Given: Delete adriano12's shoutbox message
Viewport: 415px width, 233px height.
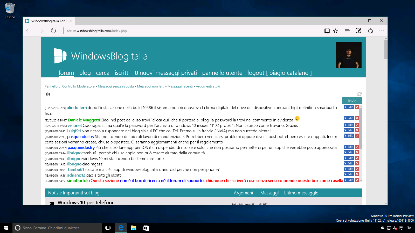Looking at the screenshot, I should click(x=357, y=174).
